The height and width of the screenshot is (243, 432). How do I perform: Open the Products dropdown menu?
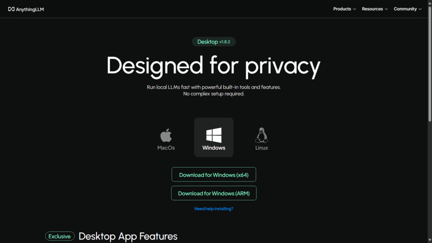tap(344, 9)
